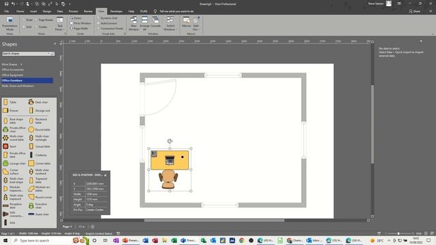The image size is (436, 245).
Task: Add a new page with the plus button
Action: pos(93,227)
